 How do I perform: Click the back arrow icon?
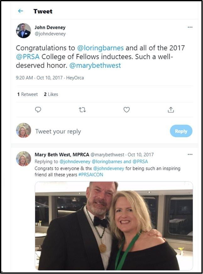pyautogui.click(x=20, y=11)
